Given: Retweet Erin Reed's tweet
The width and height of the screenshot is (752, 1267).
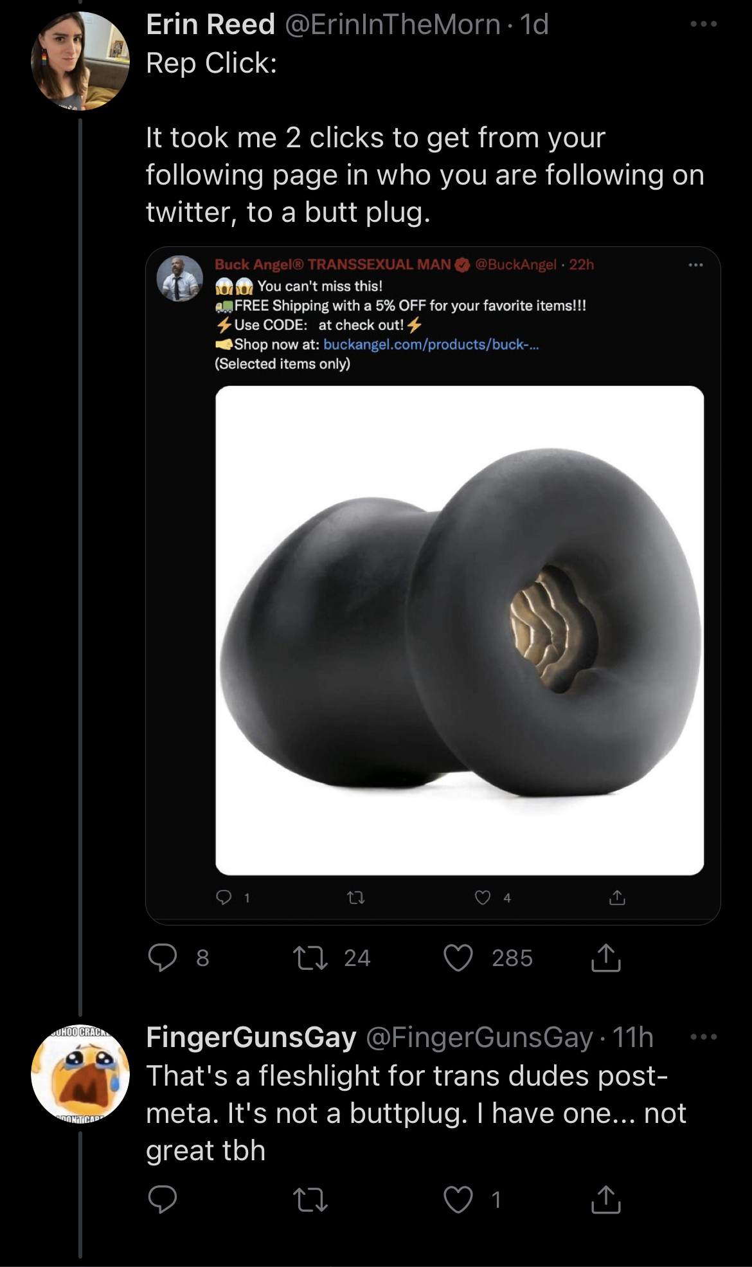Looking at the screenshot, I should pos(310,958).
